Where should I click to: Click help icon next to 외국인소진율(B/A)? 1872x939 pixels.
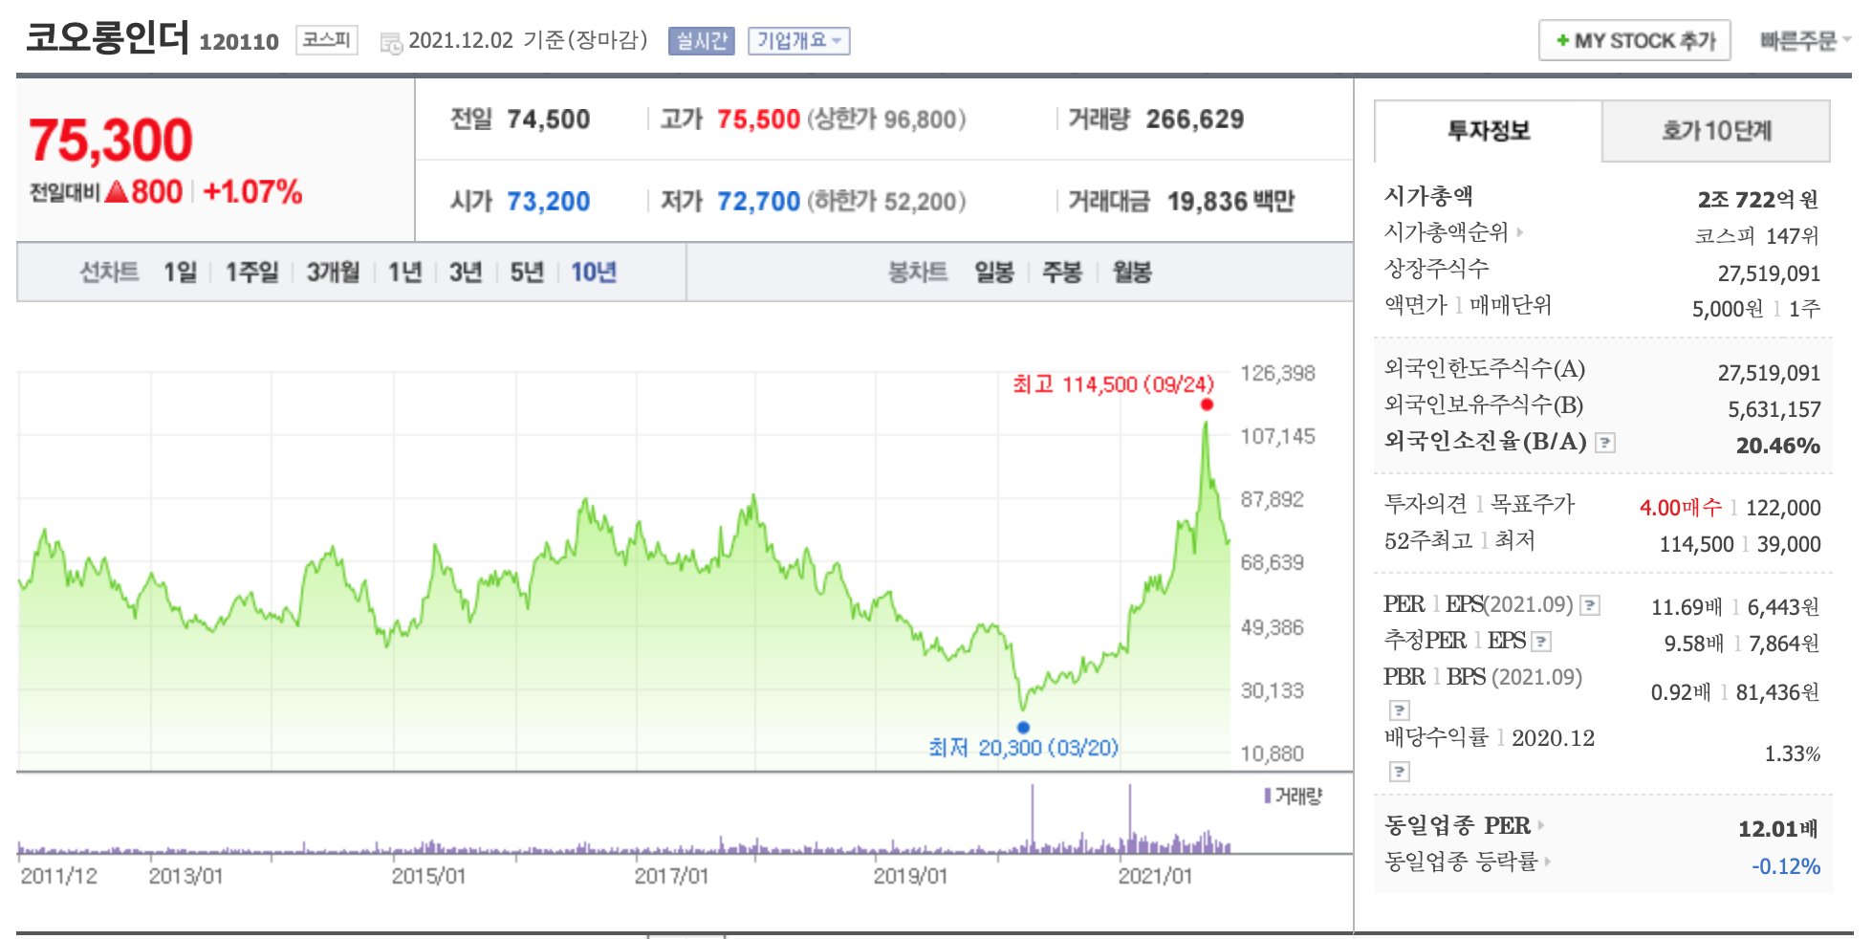(1605, 443)
